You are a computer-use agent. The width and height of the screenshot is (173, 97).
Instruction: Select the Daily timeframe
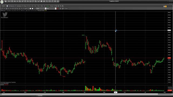point(48,6)
